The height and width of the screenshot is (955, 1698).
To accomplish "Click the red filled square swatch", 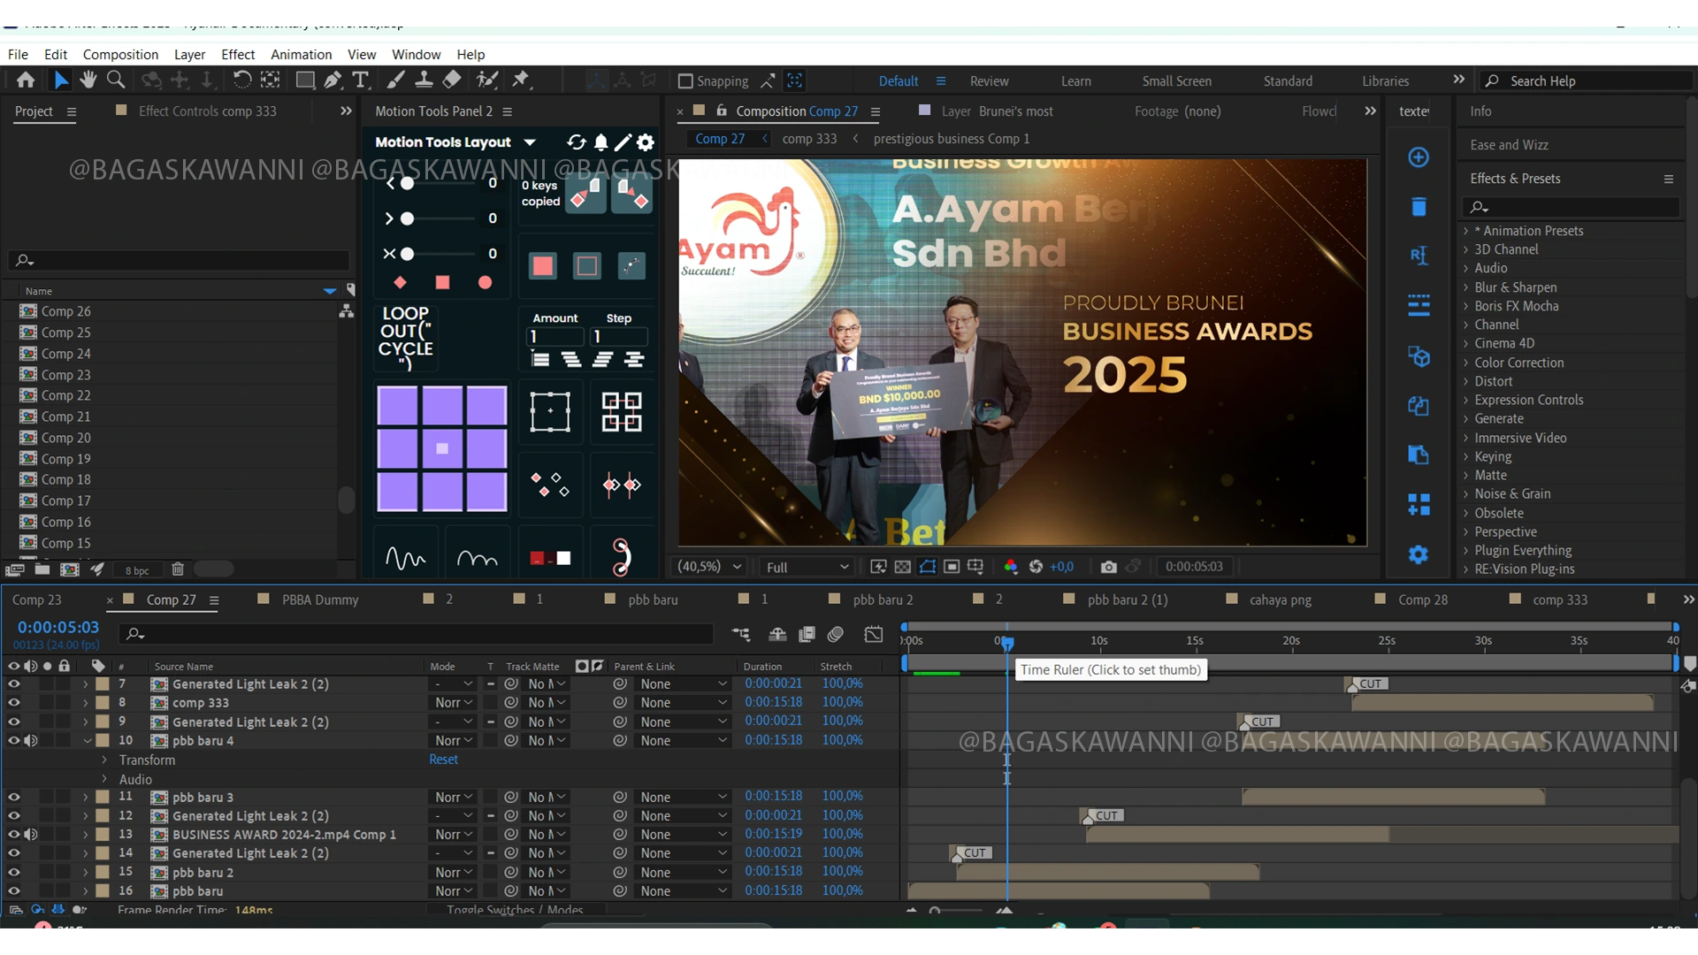I will tap(543, 266).
